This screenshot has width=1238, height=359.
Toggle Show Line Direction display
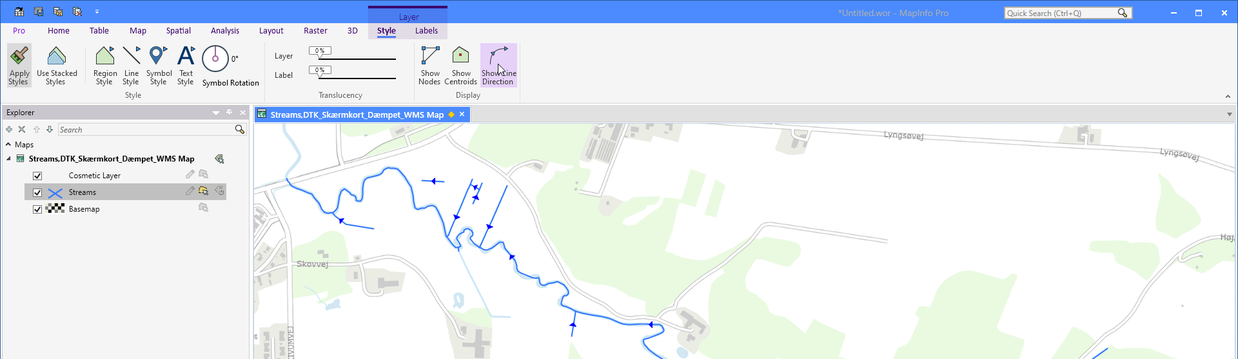click(498, 65)
